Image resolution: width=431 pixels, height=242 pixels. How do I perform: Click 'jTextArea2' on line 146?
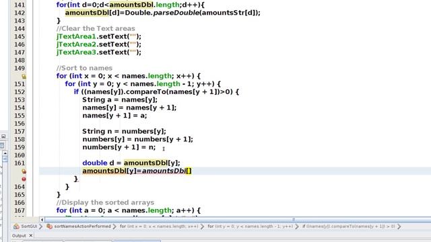point(76,44)
